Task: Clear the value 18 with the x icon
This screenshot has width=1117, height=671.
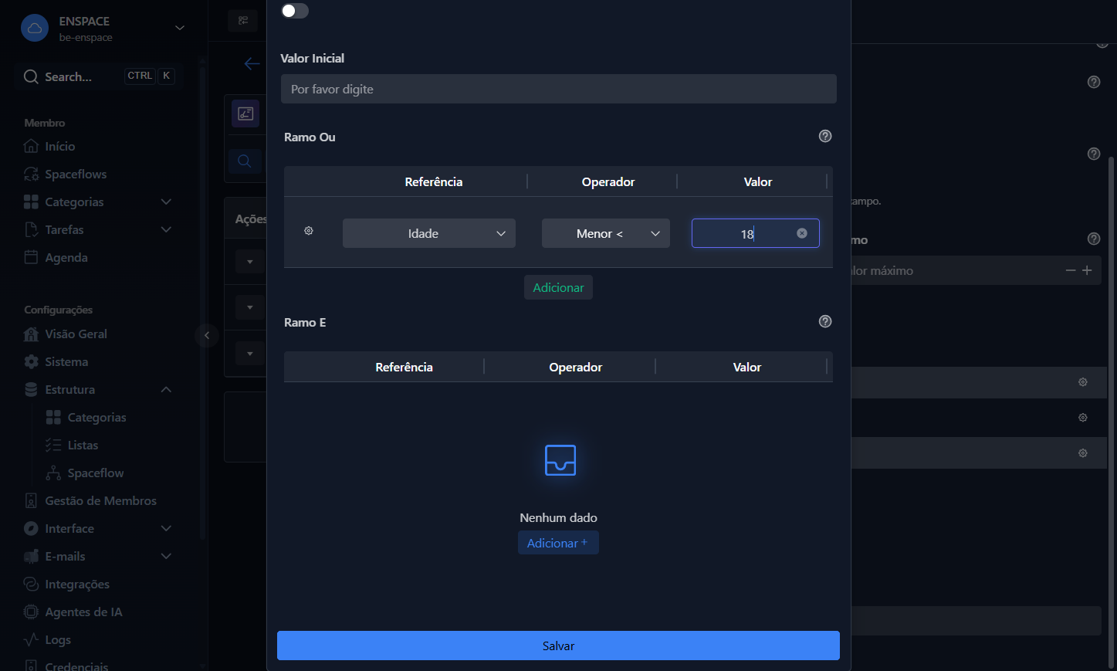Action: tap(802, 233)
